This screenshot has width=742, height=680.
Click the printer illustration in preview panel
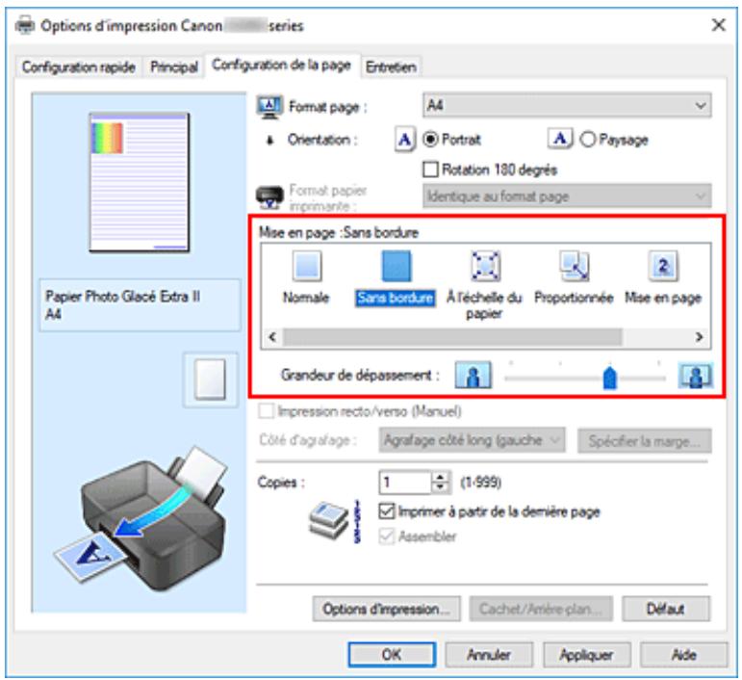(140, 516)
